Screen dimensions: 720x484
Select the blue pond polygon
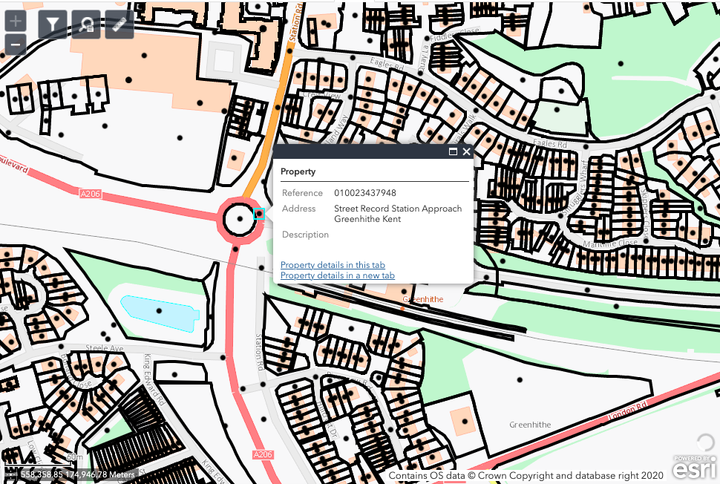click(161, 312)
